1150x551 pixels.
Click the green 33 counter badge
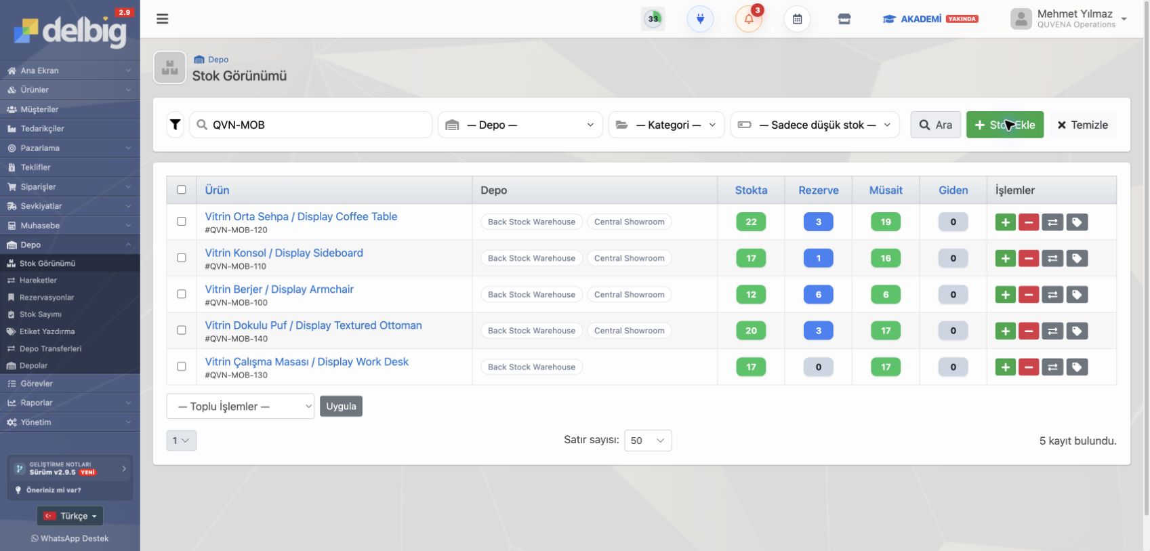[653, 19]
